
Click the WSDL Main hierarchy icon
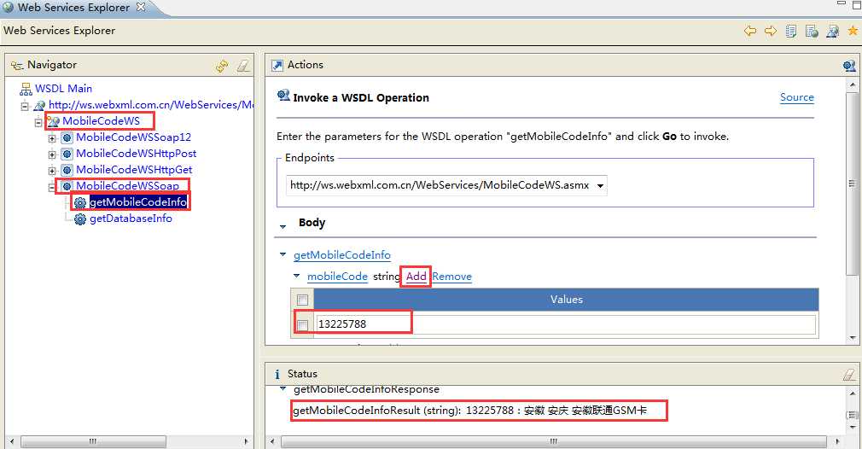point(26,89)
